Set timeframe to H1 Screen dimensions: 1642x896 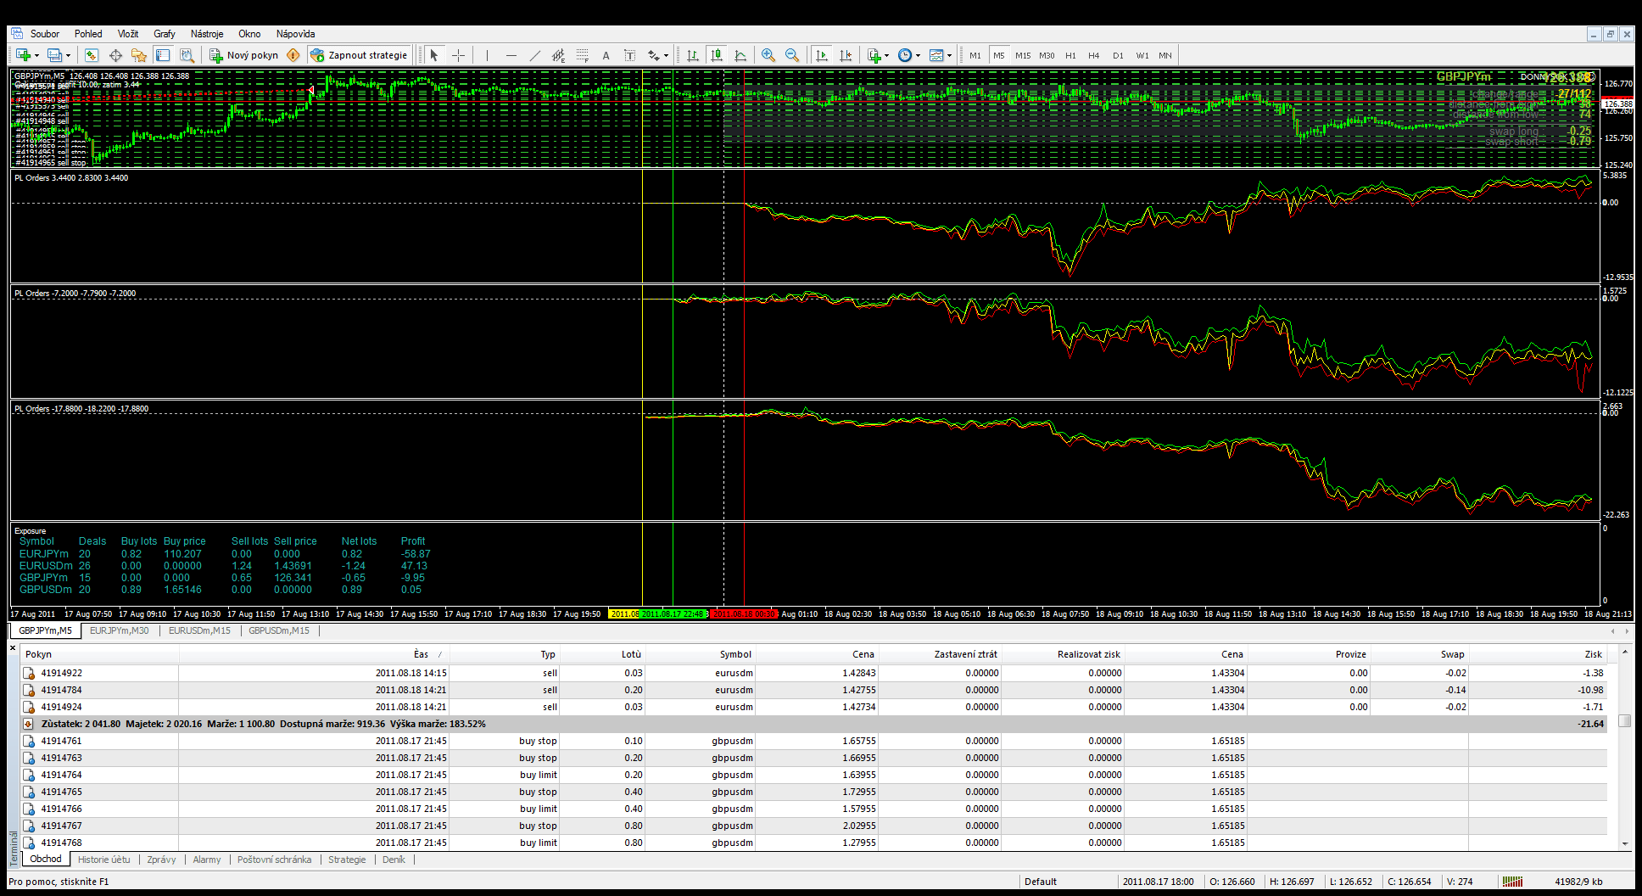(x=1070, y=55)
